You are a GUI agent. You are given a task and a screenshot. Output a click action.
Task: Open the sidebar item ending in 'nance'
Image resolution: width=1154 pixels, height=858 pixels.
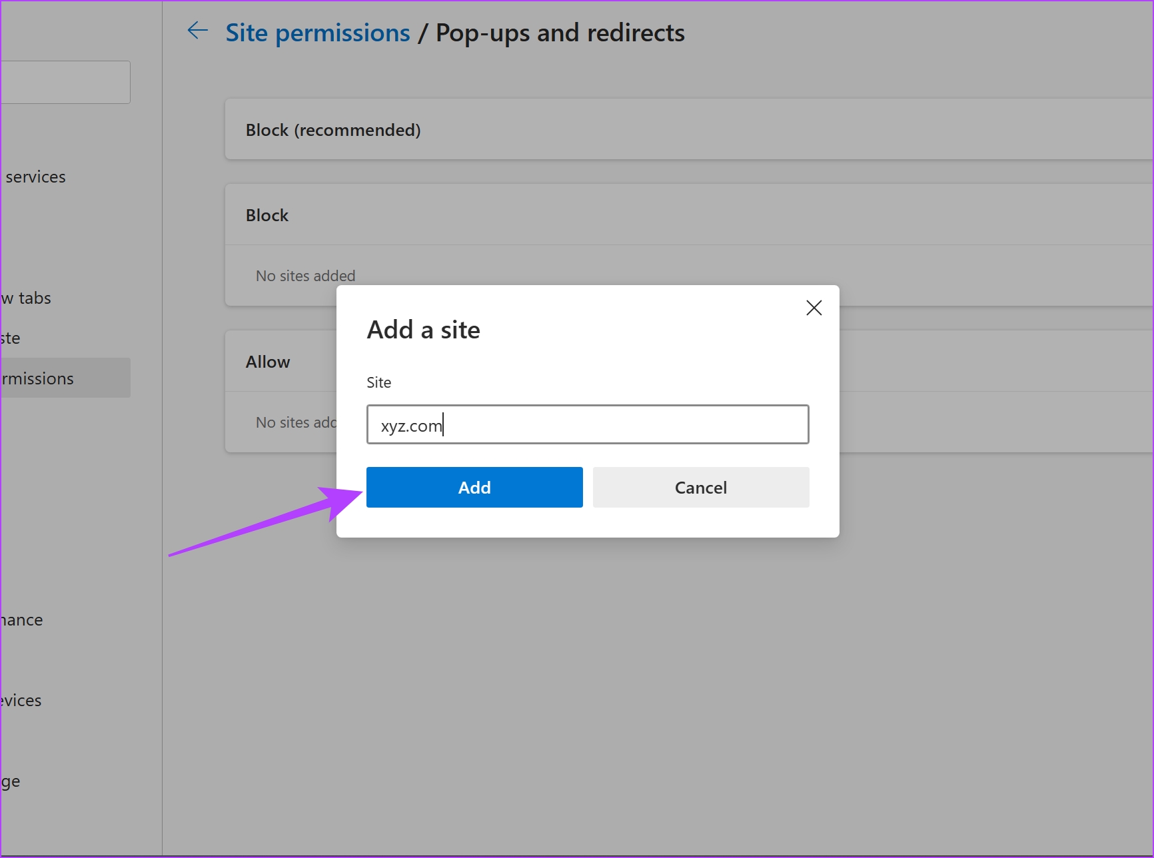(22, 620)
